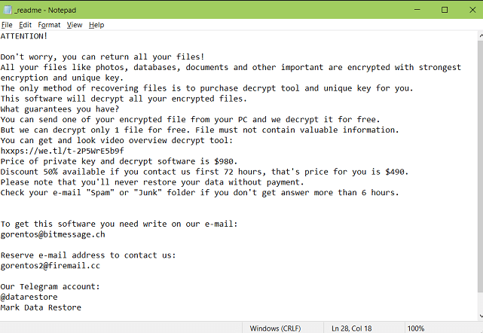Open the File menu
This screenshot has height=333, width=483.
[8, 25]
